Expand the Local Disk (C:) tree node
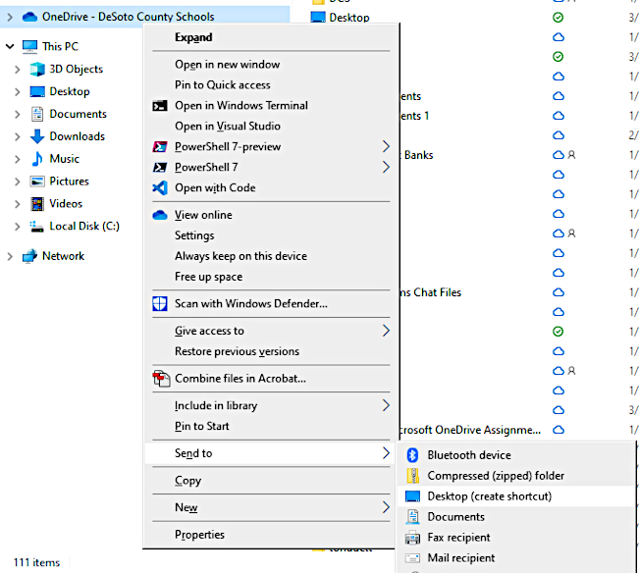The width and height of the screenshot is (639, 573). 18,227
